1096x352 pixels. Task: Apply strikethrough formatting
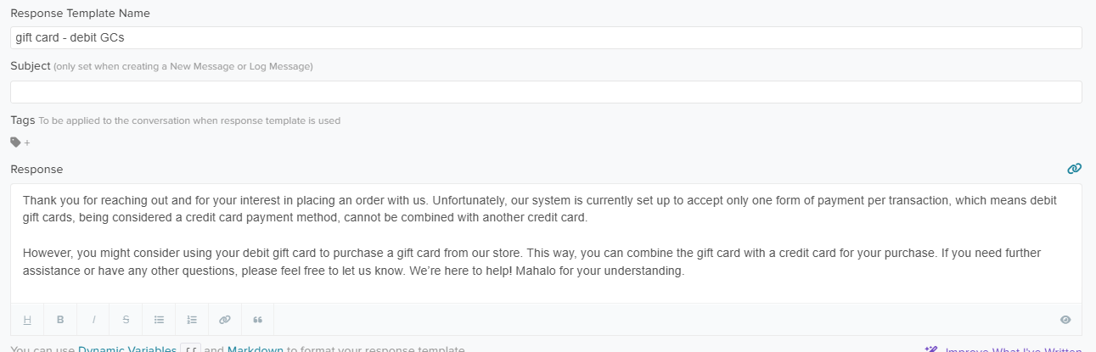pyautogui.click(x=126, y=320)
